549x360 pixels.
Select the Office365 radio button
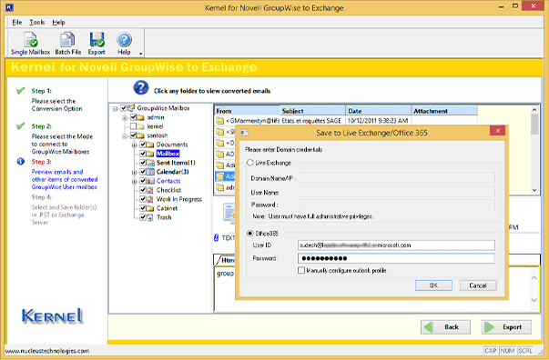[250, 233]
